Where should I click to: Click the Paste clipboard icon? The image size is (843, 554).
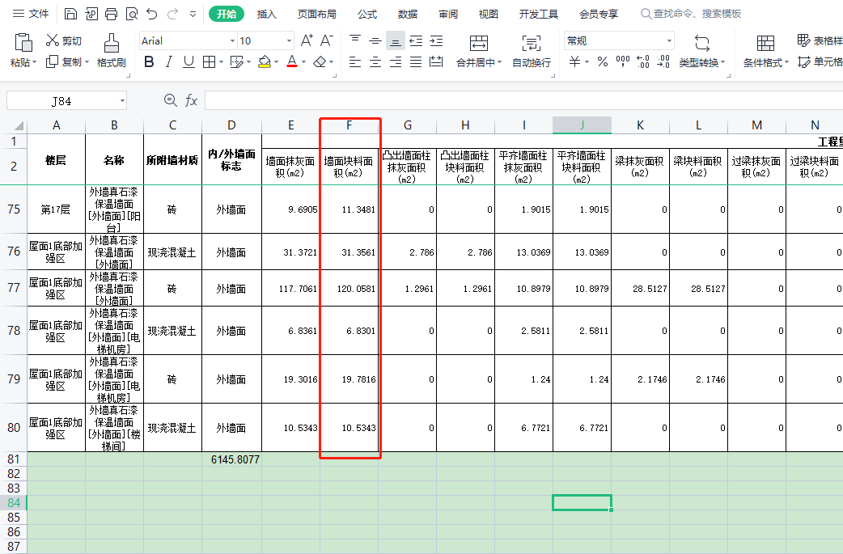[23, 43]
